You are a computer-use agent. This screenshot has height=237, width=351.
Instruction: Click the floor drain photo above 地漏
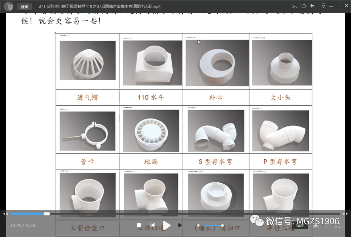click(151, 131)
